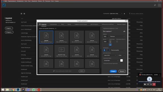Open the Сортировать sort-by dropdown
Screen dimensions: 163x92
(x=116, y=14)
